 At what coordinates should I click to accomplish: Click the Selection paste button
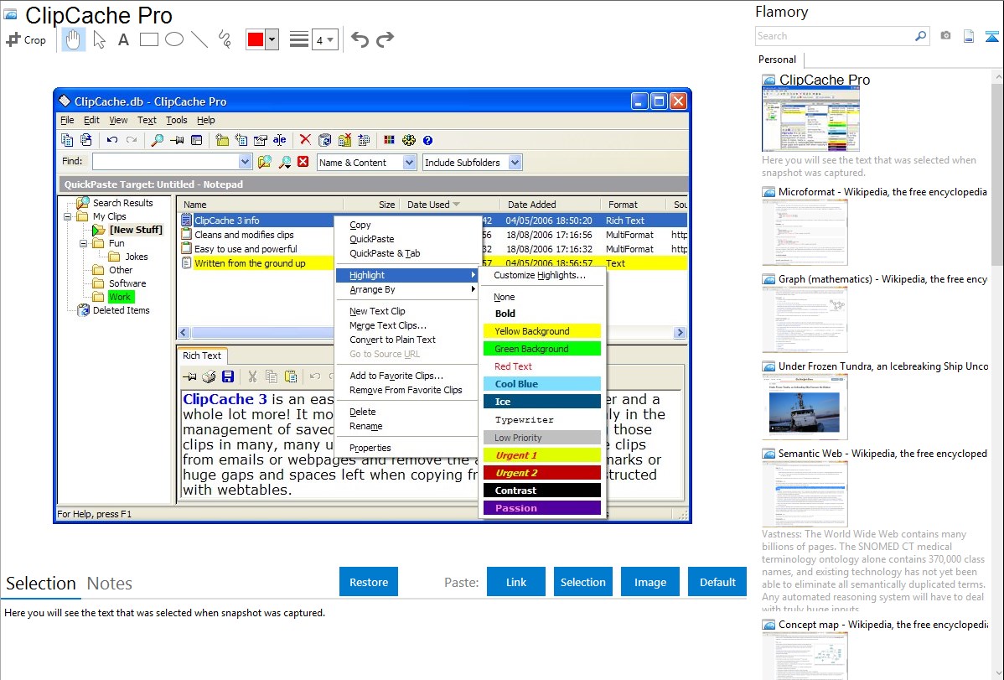click(582, 582)
